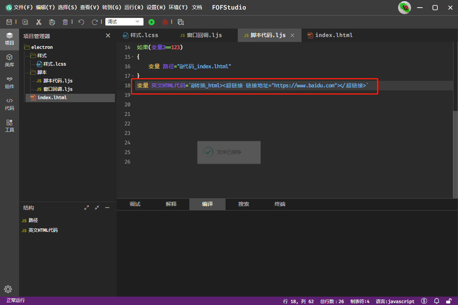
Task: Click the redo arrow icon
Action: click(95, 22)
